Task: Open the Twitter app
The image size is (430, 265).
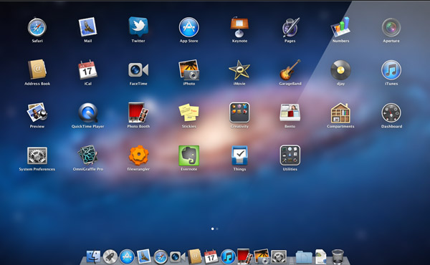Action: [x=138, y=26]
